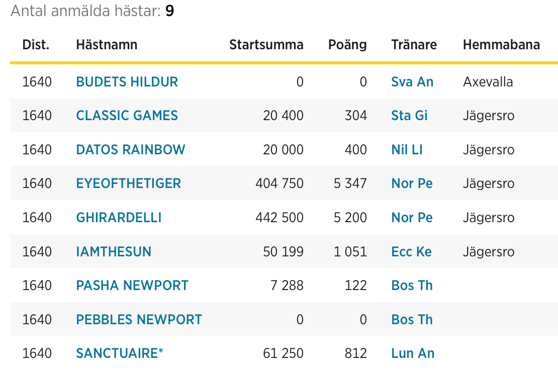Image resolution: width=558 pixels, height=375 pixels.
Task: Open Nor Pe trainer in GHIRARDELLI row
Action: [x=412, y=218]
